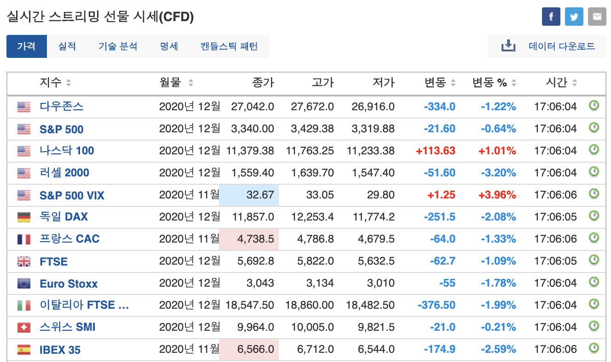611x362 pixels.
Task: Click the download tray icon
Action: tap(508, 46)
